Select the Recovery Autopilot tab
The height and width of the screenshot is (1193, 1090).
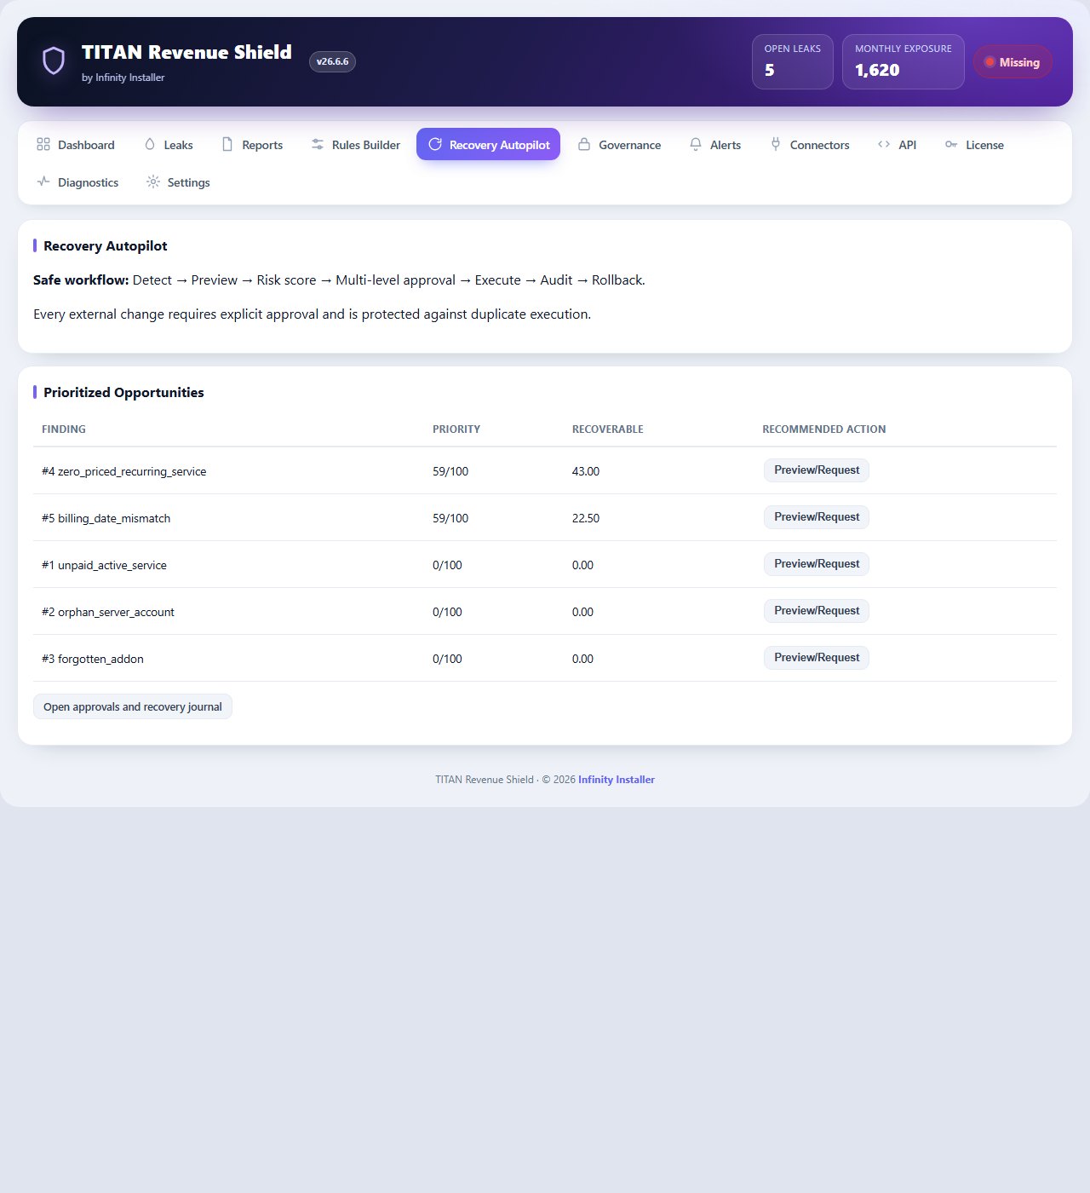coord(488,145)
